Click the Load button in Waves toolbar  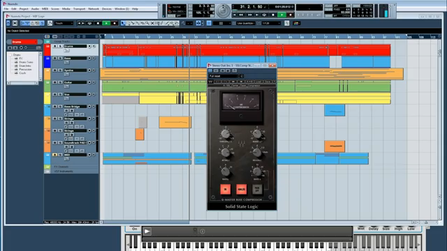(x=258, y=82)
